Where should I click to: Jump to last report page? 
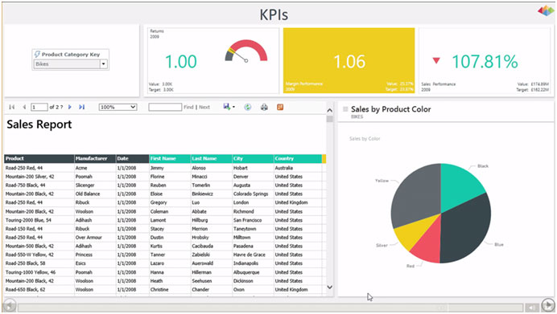[x=82, y=107]
